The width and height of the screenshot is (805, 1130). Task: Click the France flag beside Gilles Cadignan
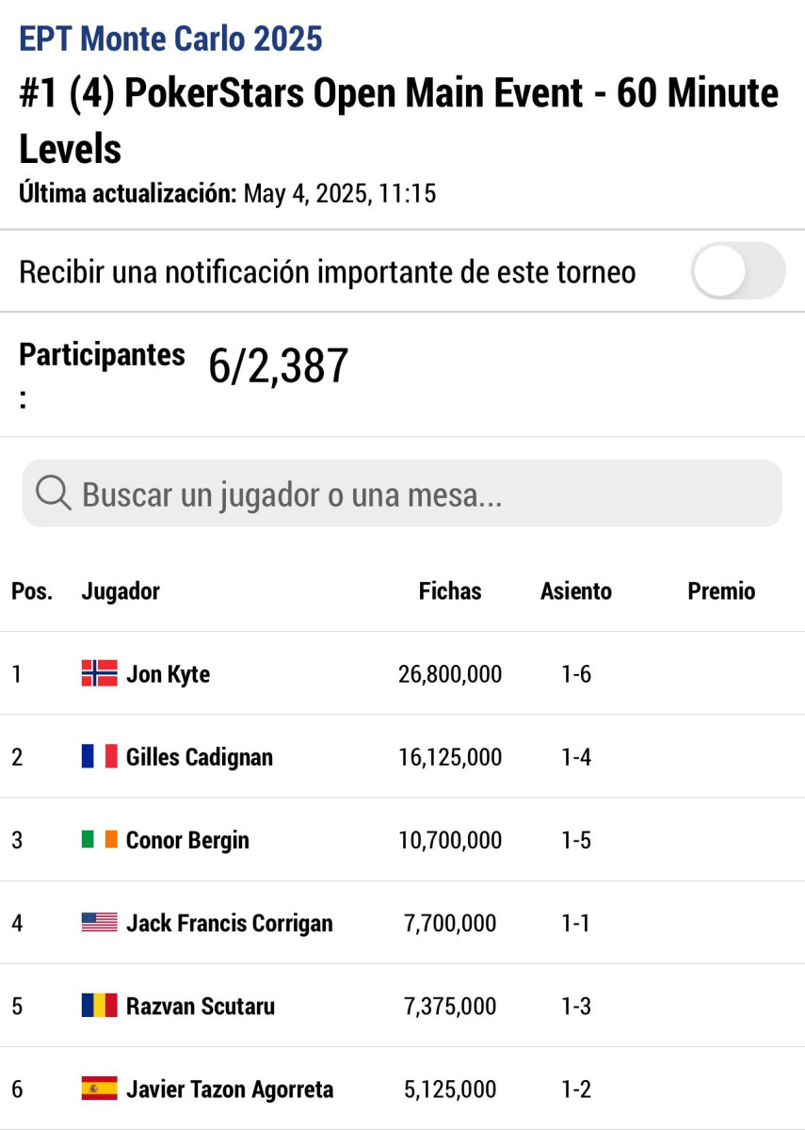(99, 756)
